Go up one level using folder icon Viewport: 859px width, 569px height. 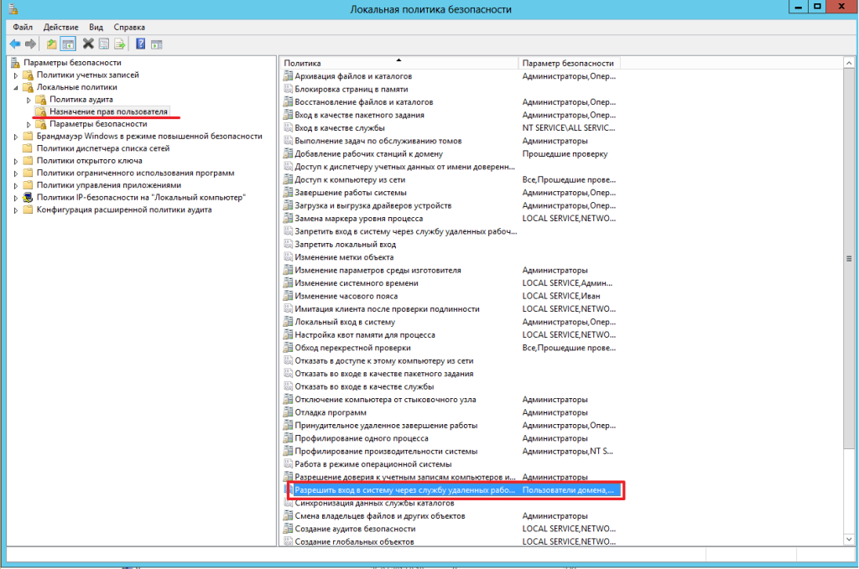pos(52,44)
